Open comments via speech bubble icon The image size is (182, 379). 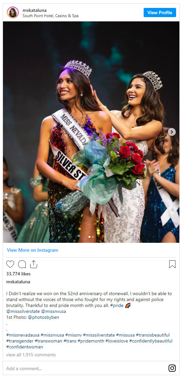click(22, 264)
